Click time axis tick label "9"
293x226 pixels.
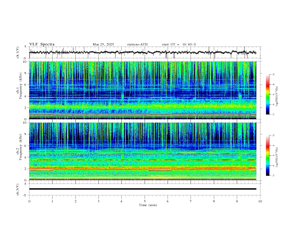[x=237, y=201]
